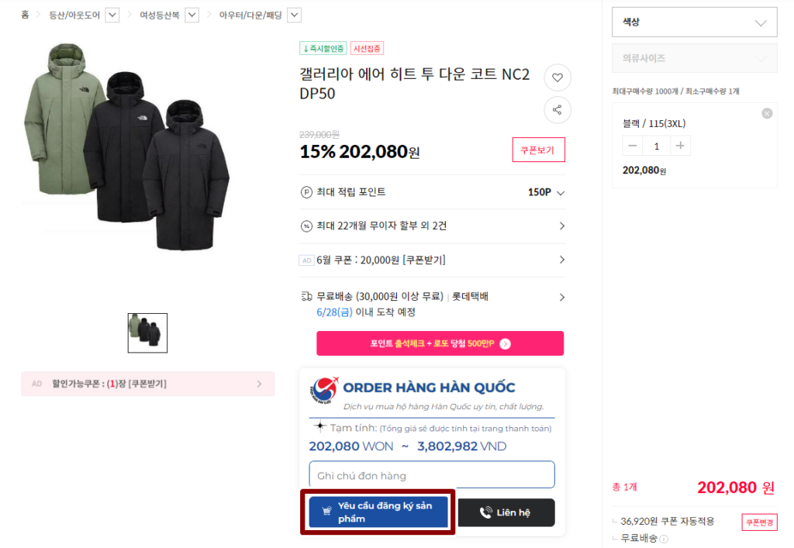Increase quantity with plus button
Screen dimensions: 794x548
coord(680,146)
